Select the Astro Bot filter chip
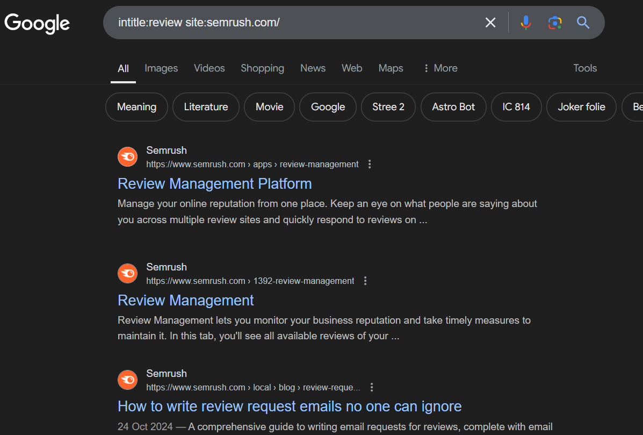This screenshot has width=643, height=435. click(453, 107)
